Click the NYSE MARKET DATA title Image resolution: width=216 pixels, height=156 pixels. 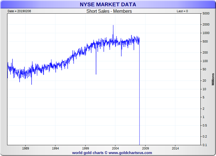(108, 5)
